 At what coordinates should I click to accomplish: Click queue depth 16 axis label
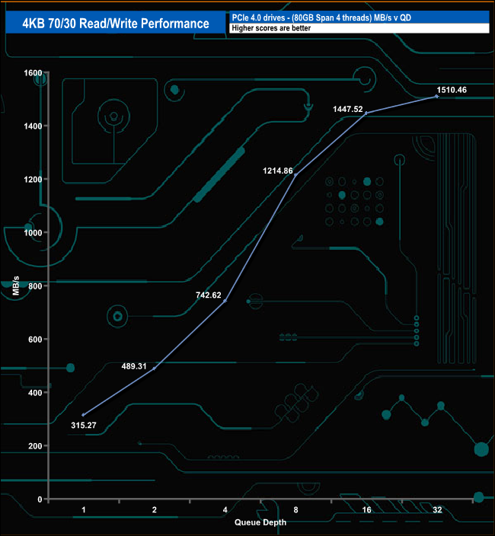pyautogui.click(x=366, y=509)
